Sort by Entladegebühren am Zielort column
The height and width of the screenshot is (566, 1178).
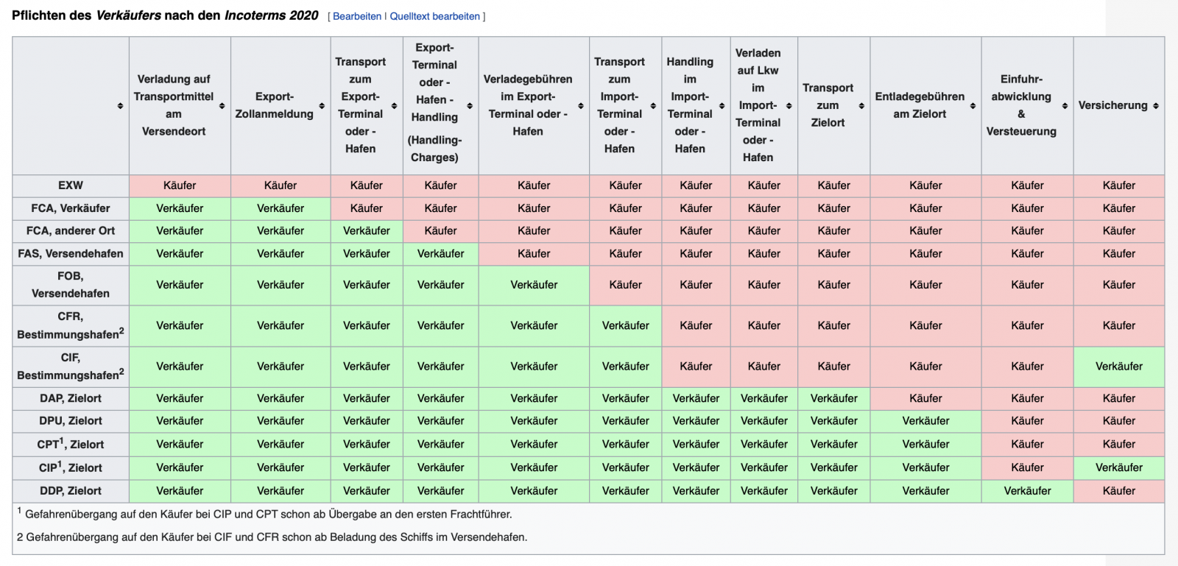pyautogui.click(x=973, y=106)
